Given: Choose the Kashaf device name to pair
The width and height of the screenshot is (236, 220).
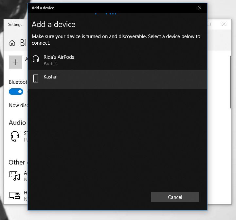Looking at the screenshot, I should click(x=51, y=77).
